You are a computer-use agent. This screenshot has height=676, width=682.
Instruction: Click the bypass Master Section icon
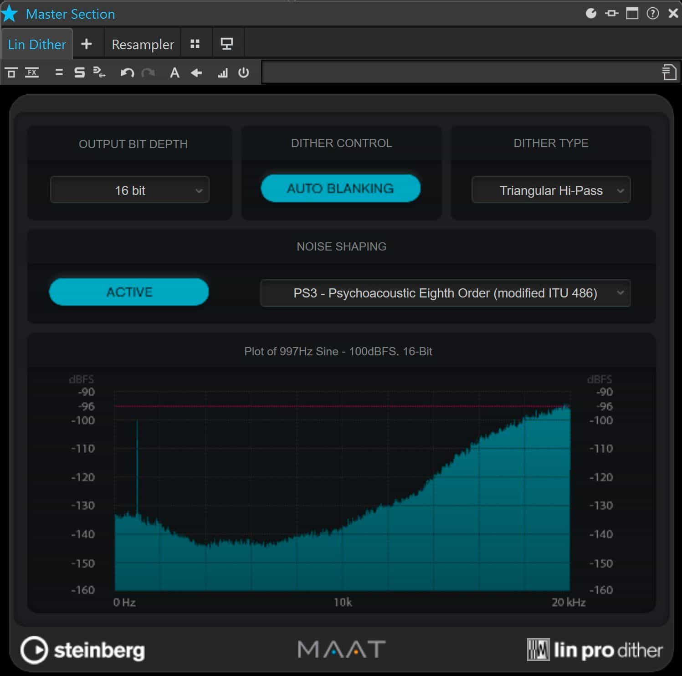10,72
